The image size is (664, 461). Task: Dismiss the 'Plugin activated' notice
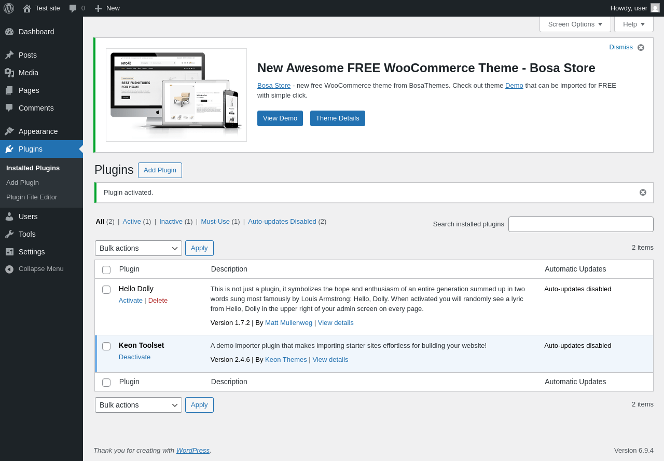point(643,193)
